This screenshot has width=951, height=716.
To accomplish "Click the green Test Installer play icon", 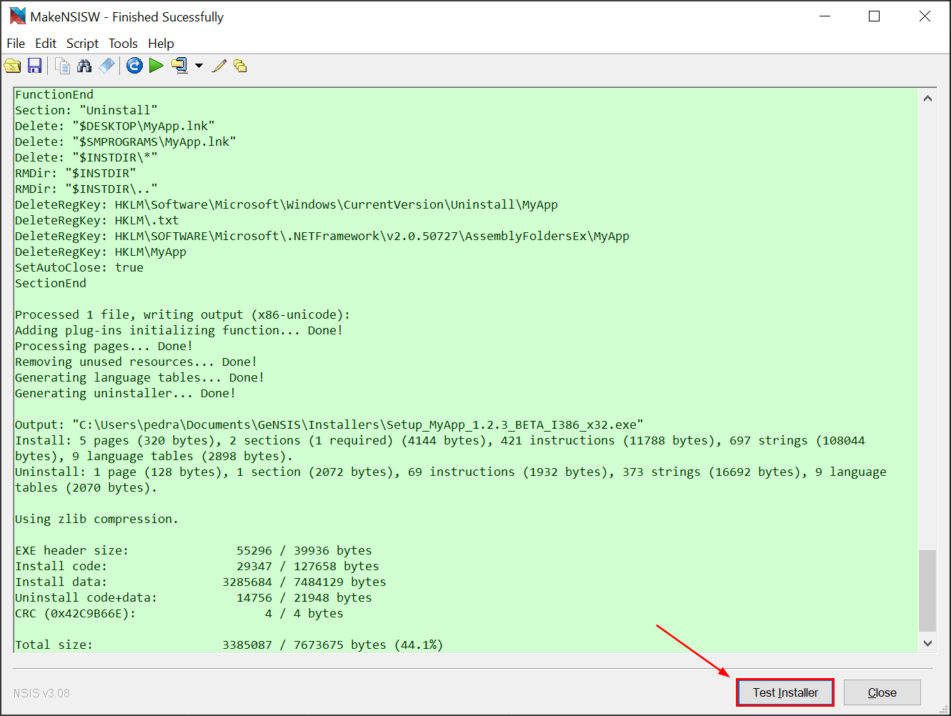I will [x=156, y=66].
